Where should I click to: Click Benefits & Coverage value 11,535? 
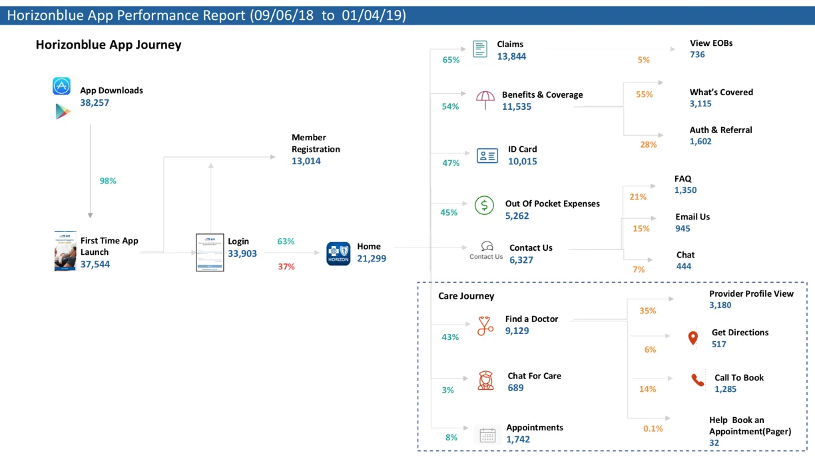coord(517,107)
